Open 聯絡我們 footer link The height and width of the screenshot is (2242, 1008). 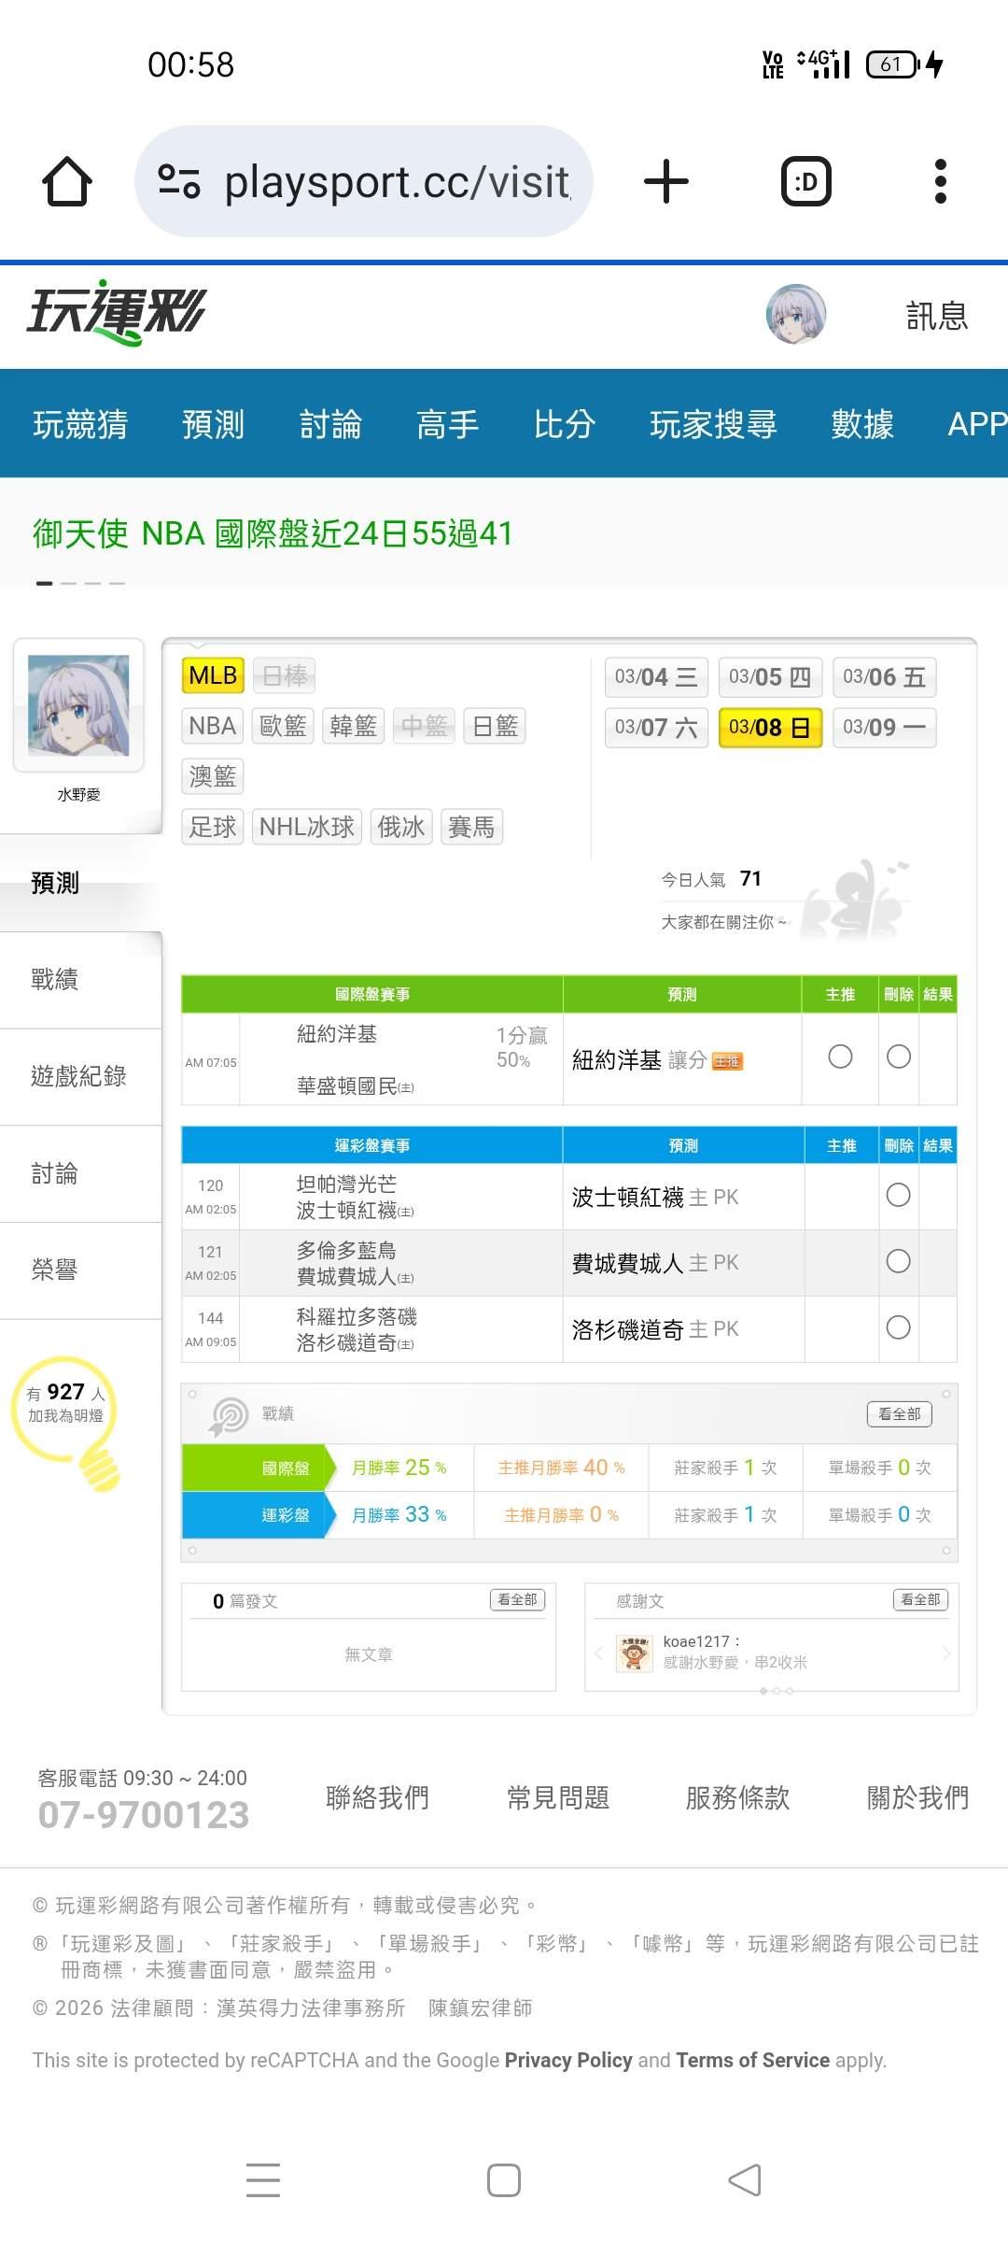pyautogui.click(x=377, y=1797)
